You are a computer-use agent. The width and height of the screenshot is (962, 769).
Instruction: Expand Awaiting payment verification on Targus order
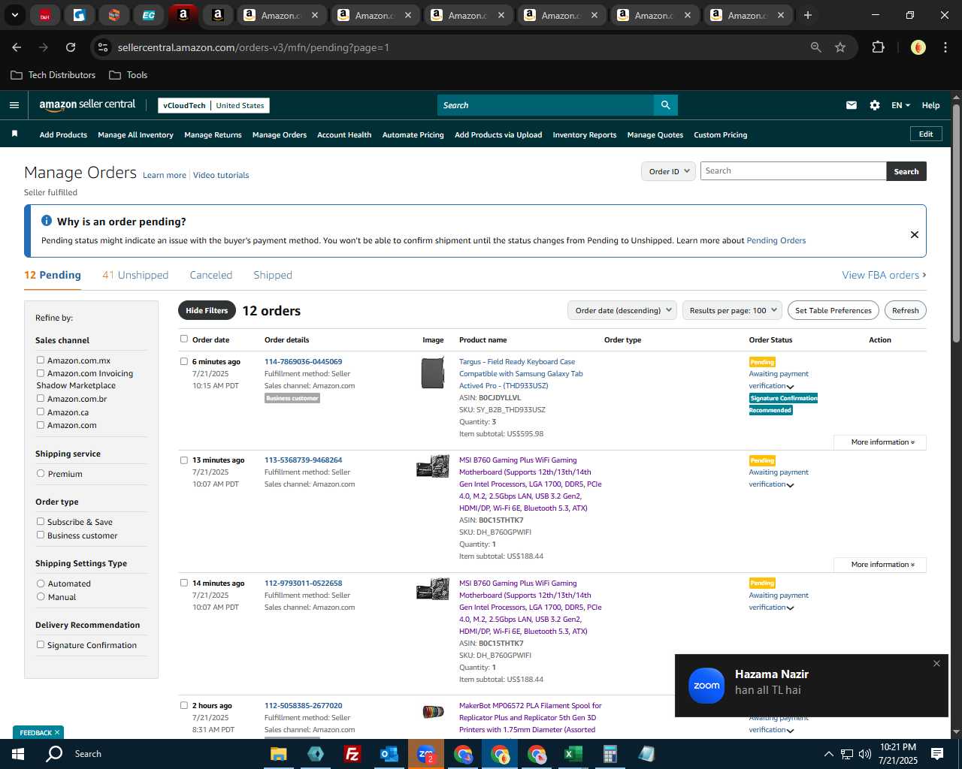tap(790, 387)
